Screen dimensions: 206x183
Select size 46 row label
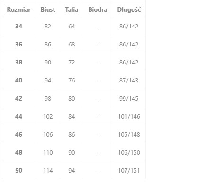(x=18, y=134)
